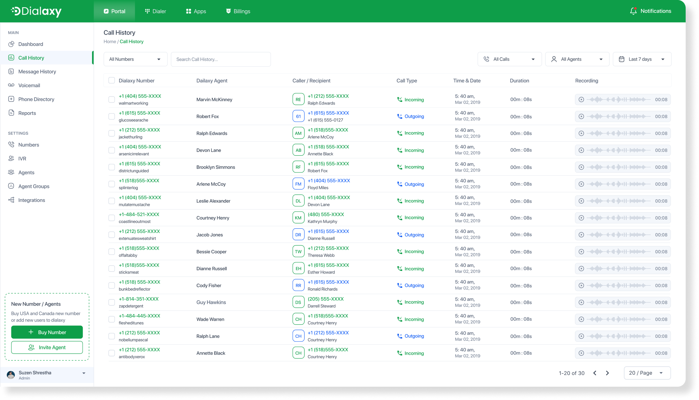Screen dimensions: 699x400
Task: Select Voicemail in the sidebar
Action: coord(29,85)
